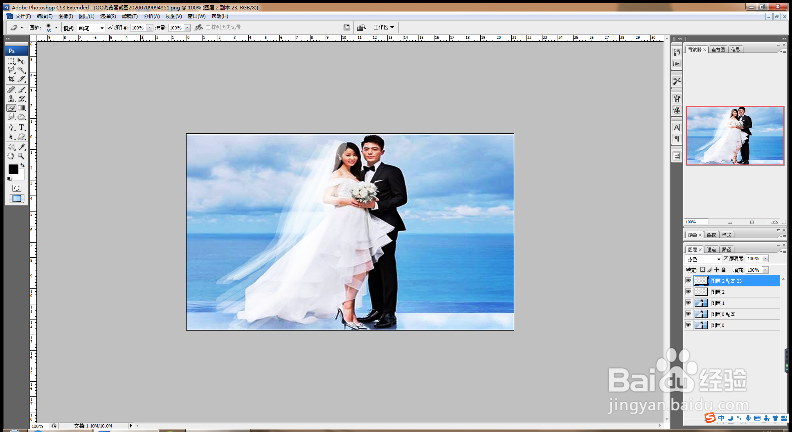Open the History panel icon in dock
This screenshot has height=432, width=792.
tap(677, 52)
